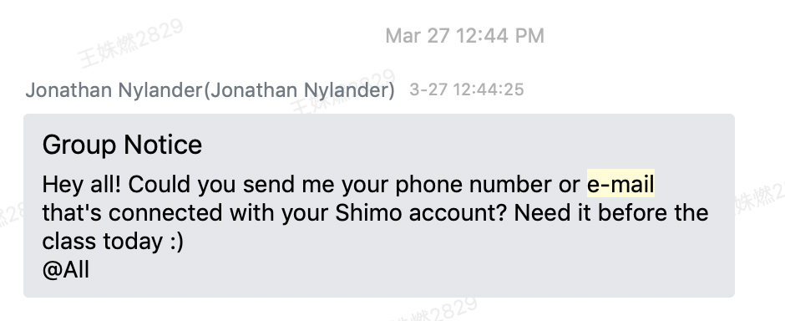
Task: Click the top-left 王姝燃2829 watermark
Action: [130, 43]
